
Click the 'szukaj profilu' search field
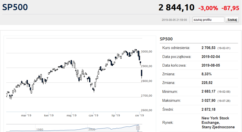click(x=208, y=20)
